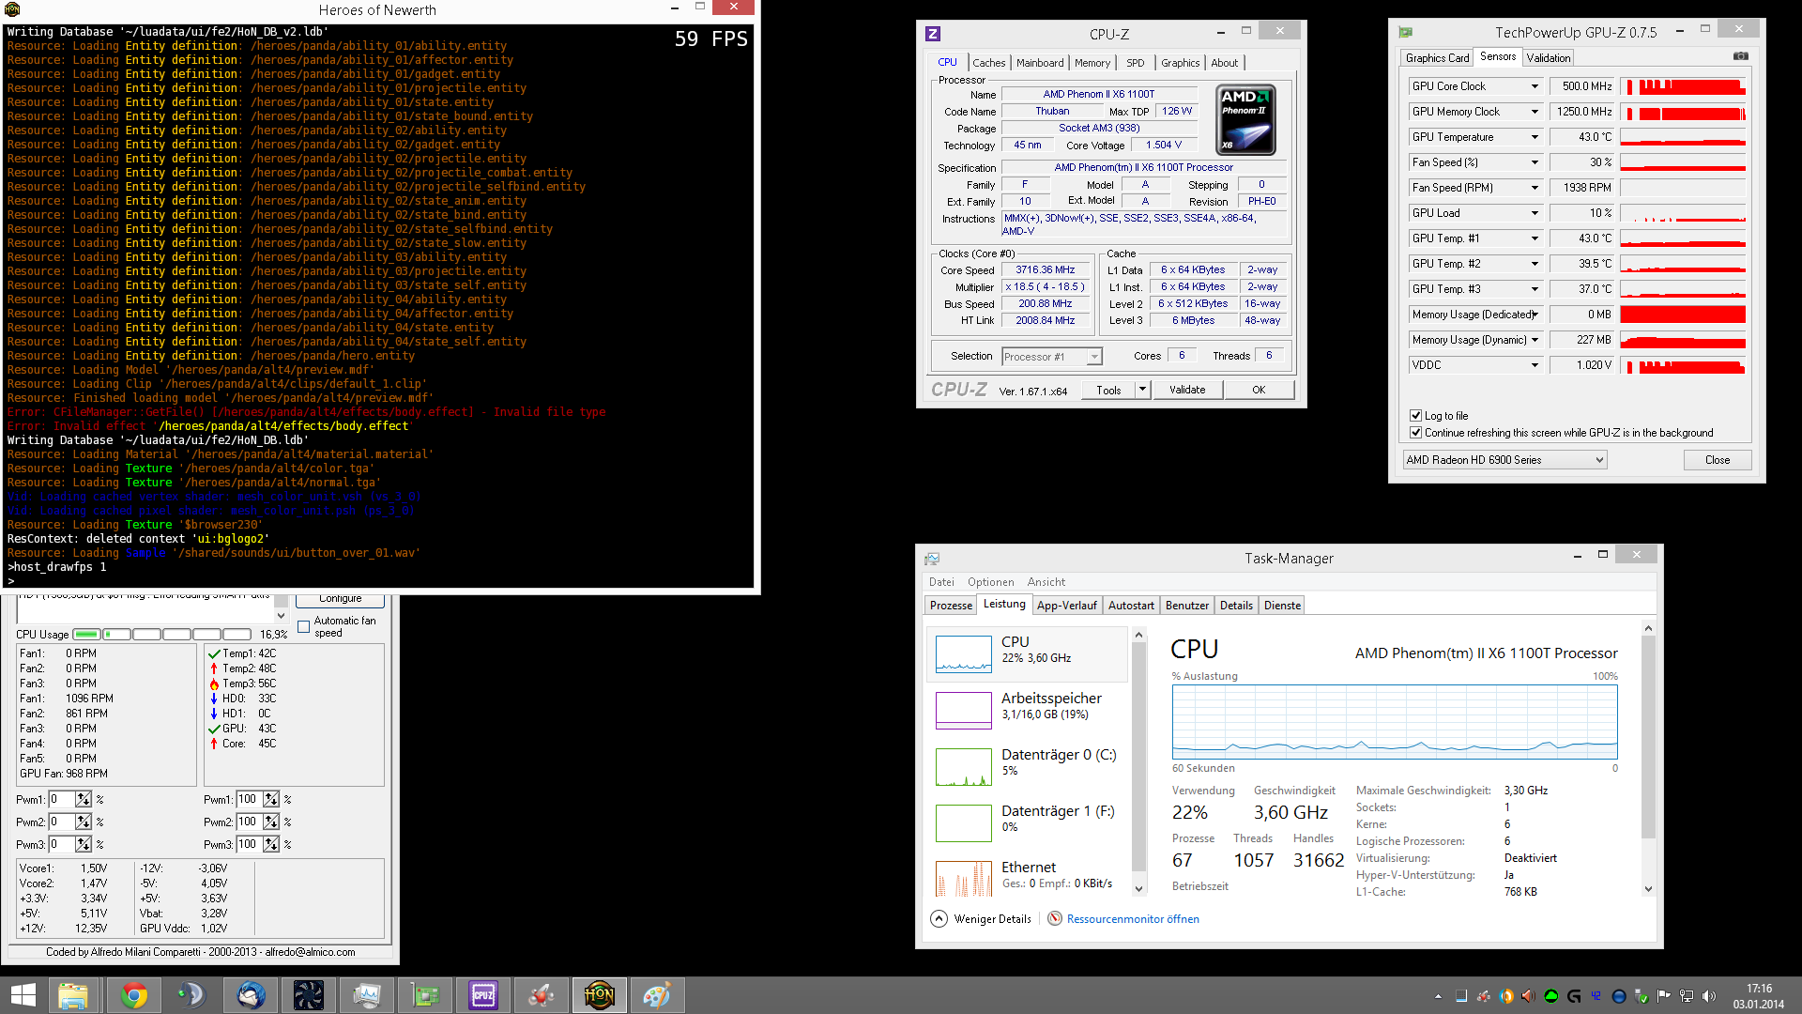Screen dimensions: 1802x1014
Task: Click the GPU-Z screenshot camera icon
Action: coord(1740,56)
